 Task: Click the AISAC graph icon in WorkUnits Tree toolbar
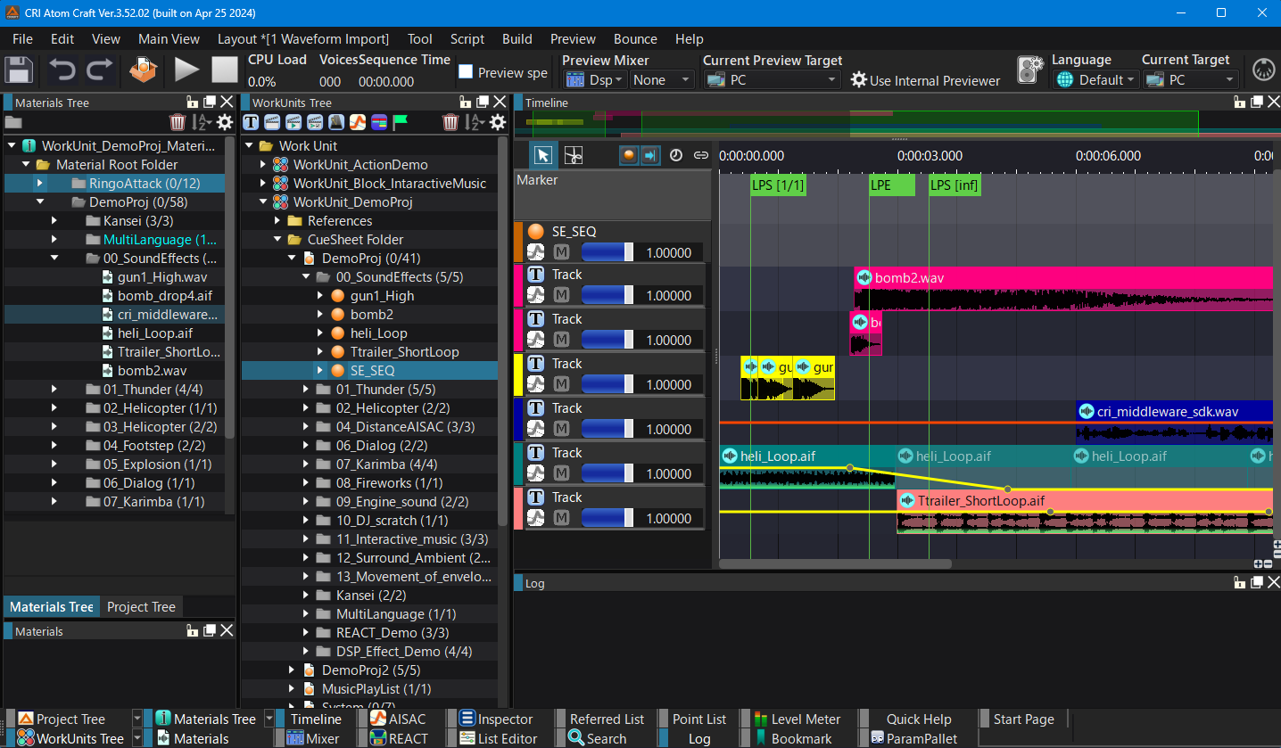pyautogui.click(x=358, y=122)
